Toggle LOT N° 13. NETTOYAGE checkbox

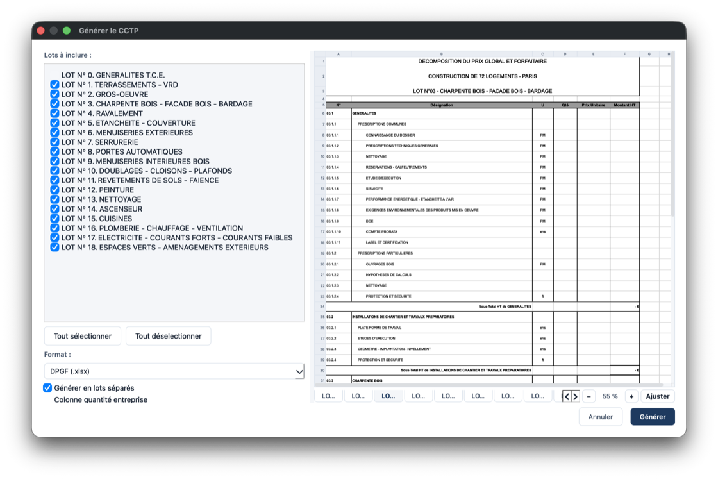(x=54, y=199)
